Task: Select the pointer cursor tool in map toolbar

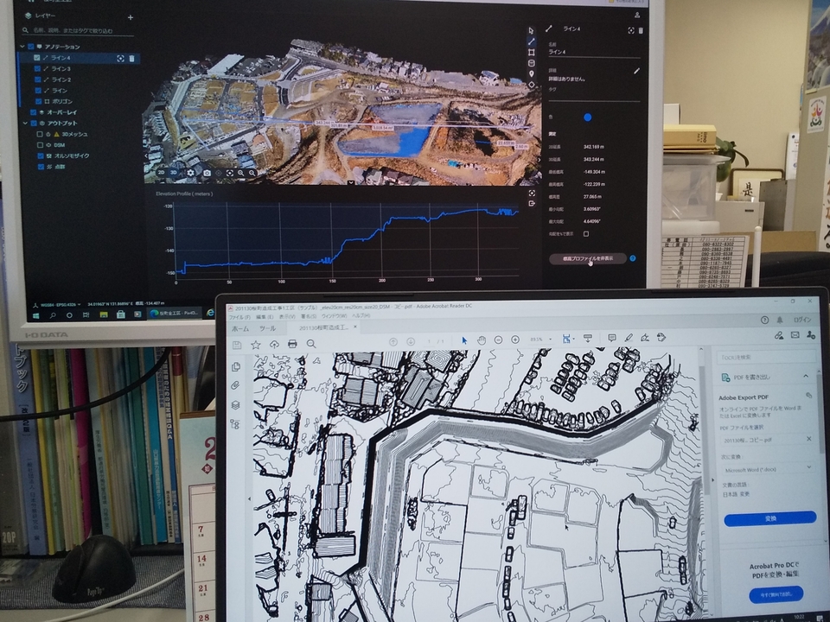Action: [531, 31]
